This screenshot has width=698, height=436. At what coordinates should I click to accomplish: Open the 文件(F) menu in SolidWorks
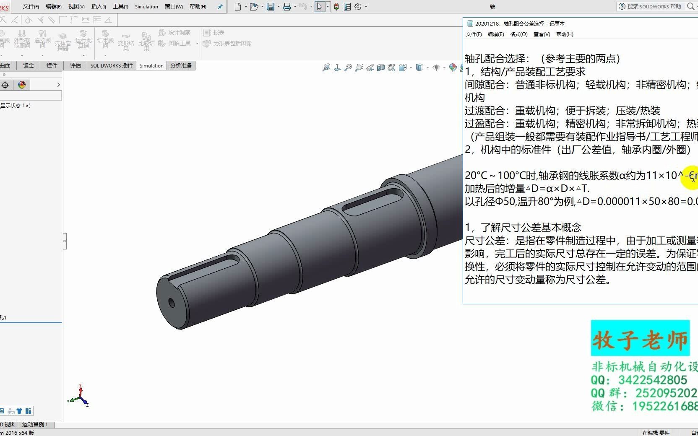(31, 7)
